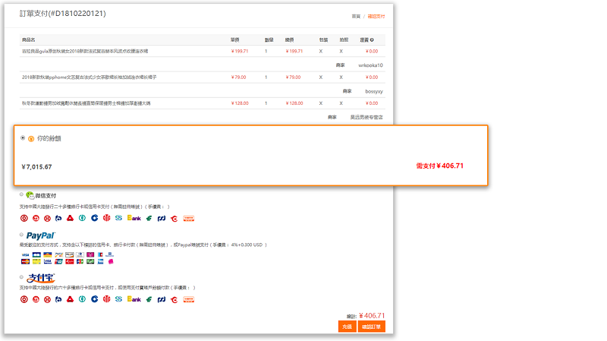Screen dimensions: 607x341
Task: Click the green WeChat Pay logo icon
Action: pos(30,196)
